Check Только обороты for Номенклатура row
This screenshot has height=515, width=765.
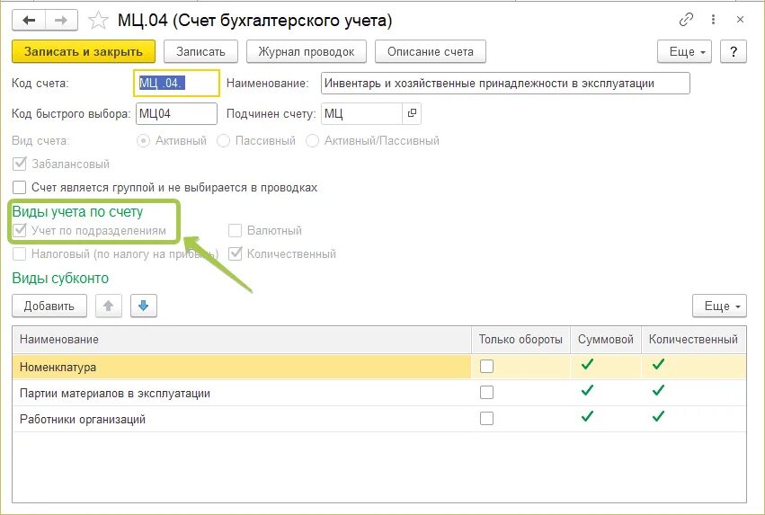click(x=486, y=367)
